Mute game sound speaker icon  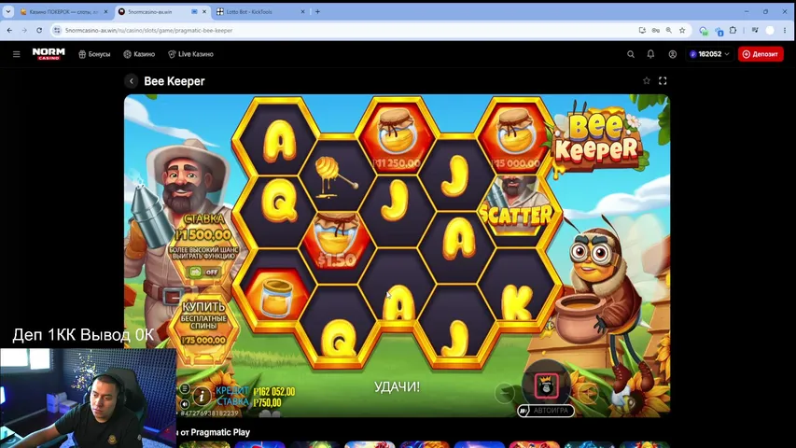(x=185, y=404)
